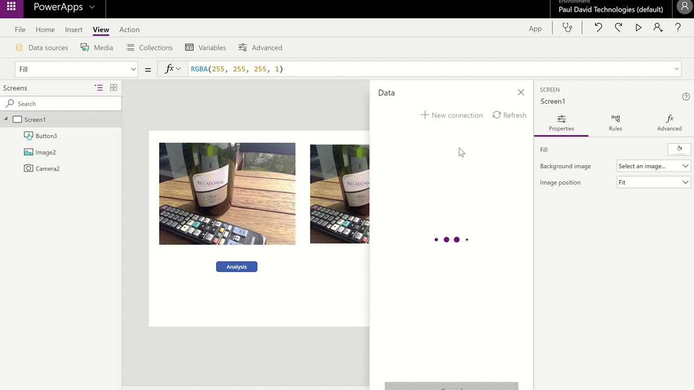Screen dimensions: 694x390
Task: Switch Screens pane to tree list view
Action: click(99, 87)
